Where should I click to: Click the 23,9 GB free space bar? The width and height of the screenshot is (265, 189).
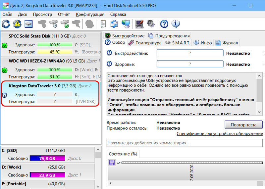(47, 175)
